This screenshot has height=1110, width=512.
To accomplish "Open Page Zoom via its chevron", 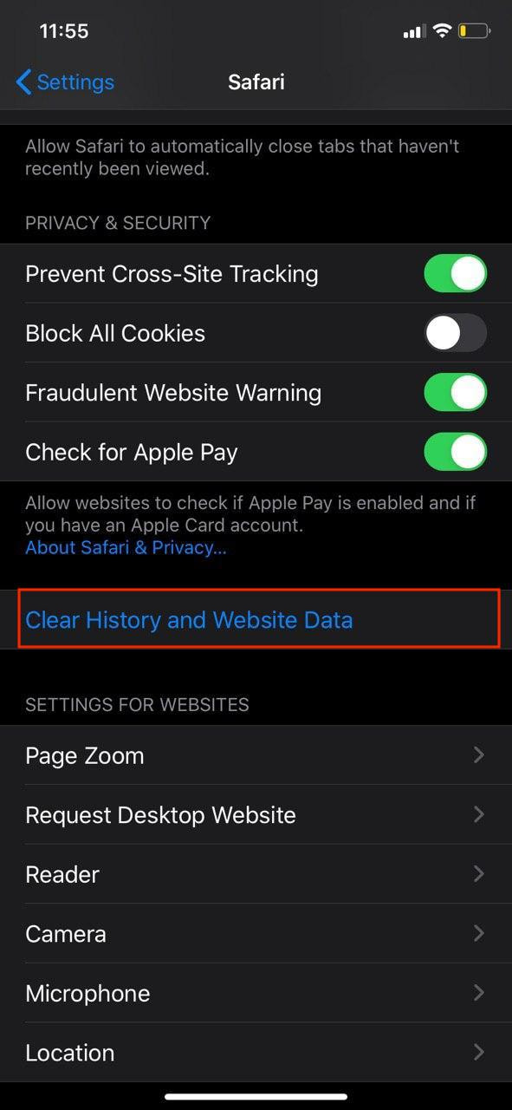I will [x=478, y=755].
